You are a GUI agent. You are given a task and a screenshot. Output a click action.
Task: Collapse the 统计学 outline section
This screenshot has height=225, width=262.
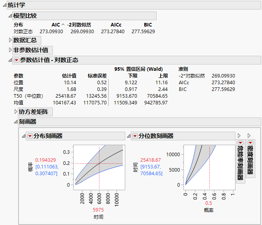[4, 5]
